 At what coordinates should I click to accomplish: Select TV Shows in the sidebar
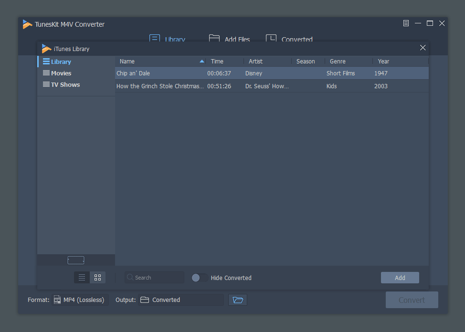(65, 85)
